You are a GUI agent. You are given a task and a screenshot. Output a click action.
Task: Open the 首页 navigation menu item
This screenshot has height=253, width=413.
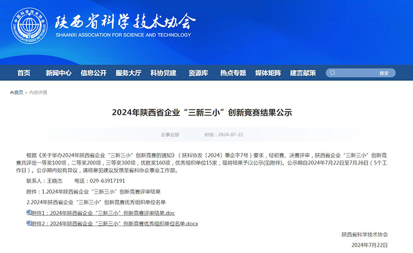(24, 73)
